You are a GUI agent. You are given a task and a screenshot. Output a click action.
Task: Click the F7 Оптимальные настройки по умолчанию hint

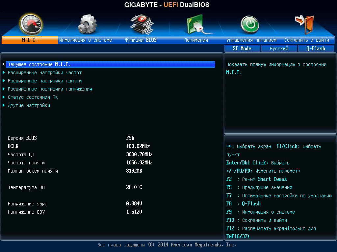[279, 196]
